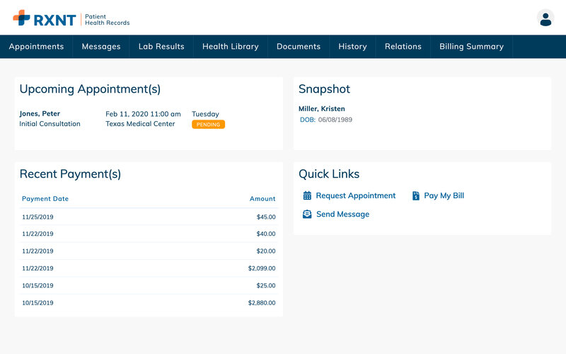Click the orange PENDING status badge
Viewport: 566px width, 354px height.
(x=208, y=125)
